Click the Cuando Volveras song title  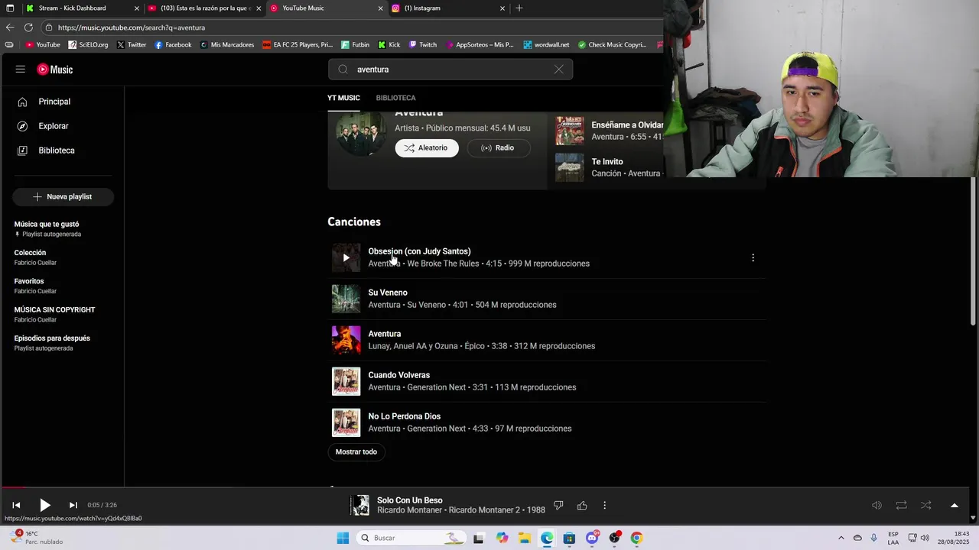point(398,375)
